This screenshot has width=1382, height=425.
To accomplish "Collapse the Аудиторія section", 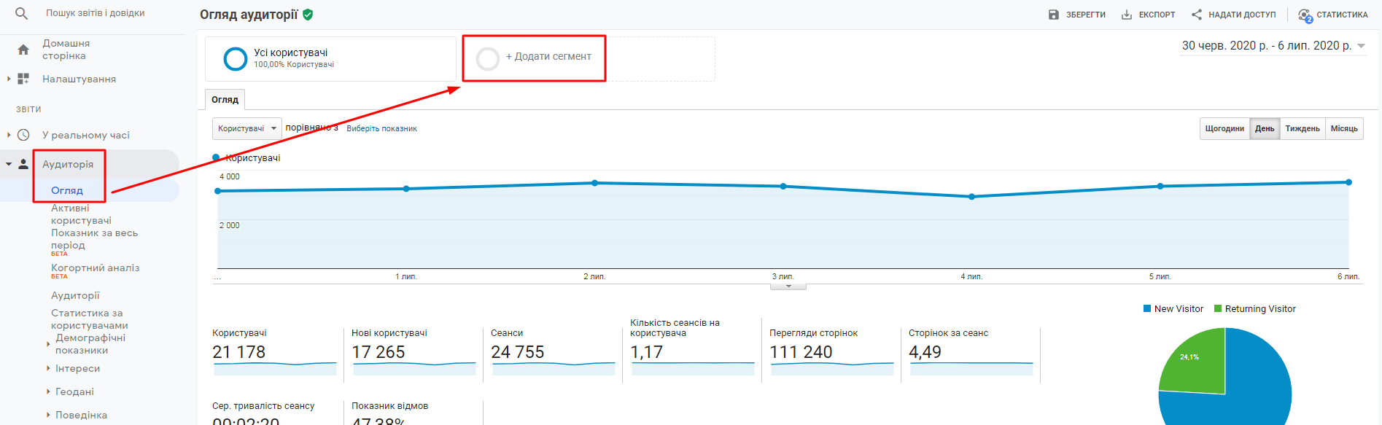I will tap(9, 164).
